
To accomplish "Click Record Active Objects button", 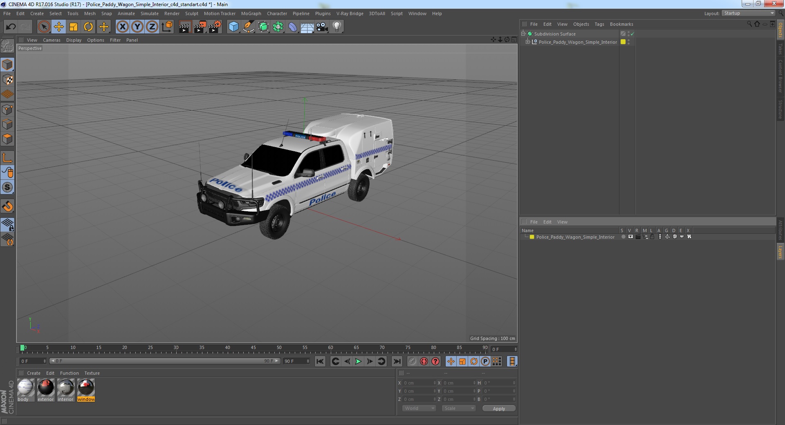I will [412, 361].
